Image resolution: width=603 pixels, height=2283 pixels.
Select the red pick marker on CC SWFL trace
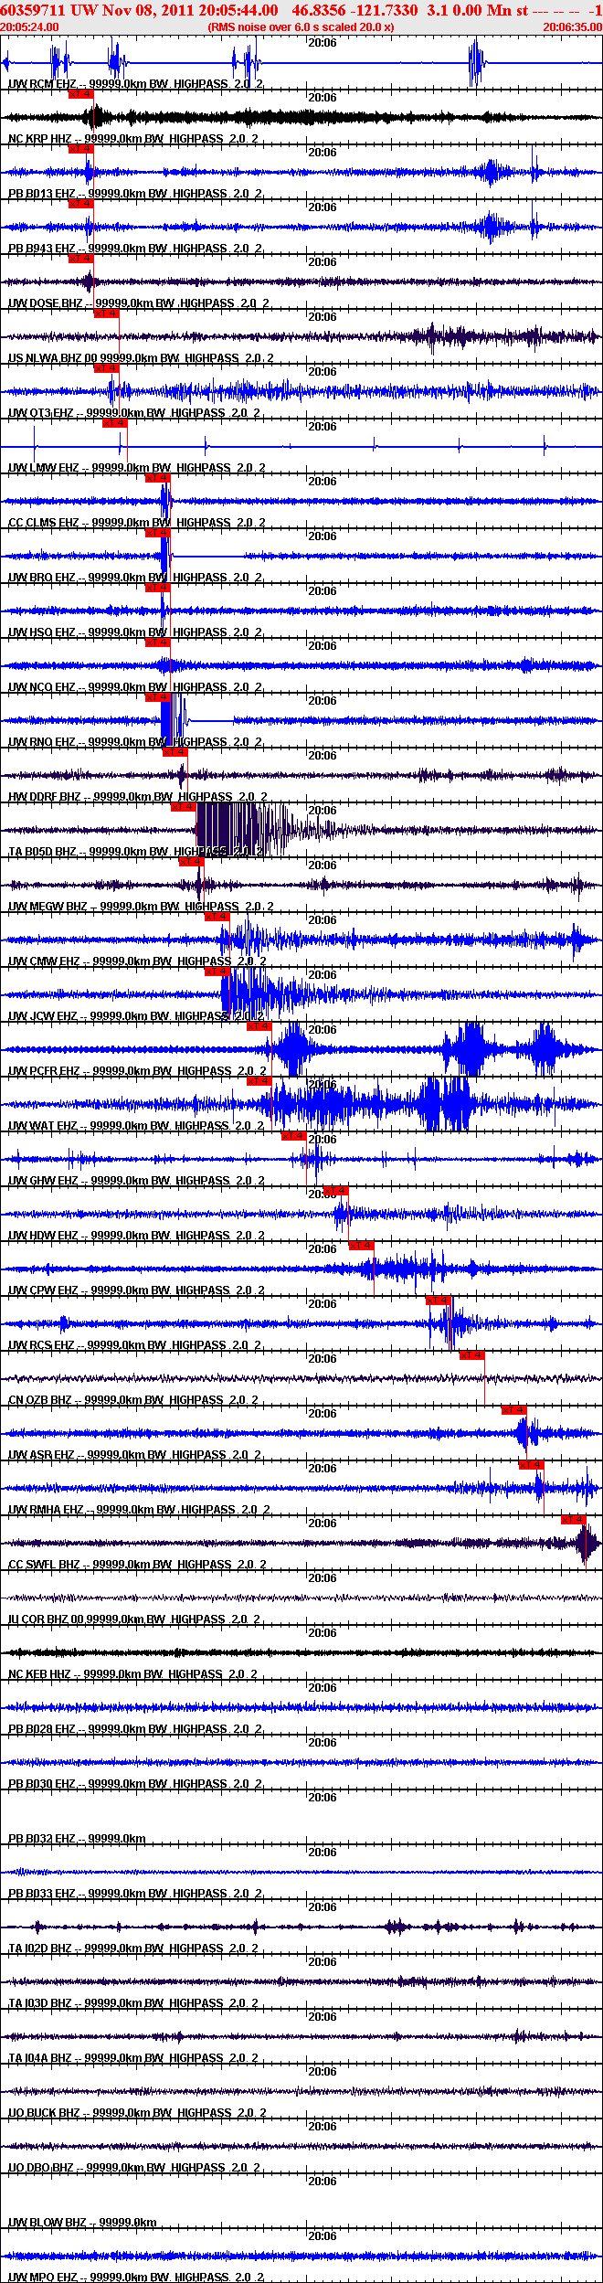pos(574,1519)
